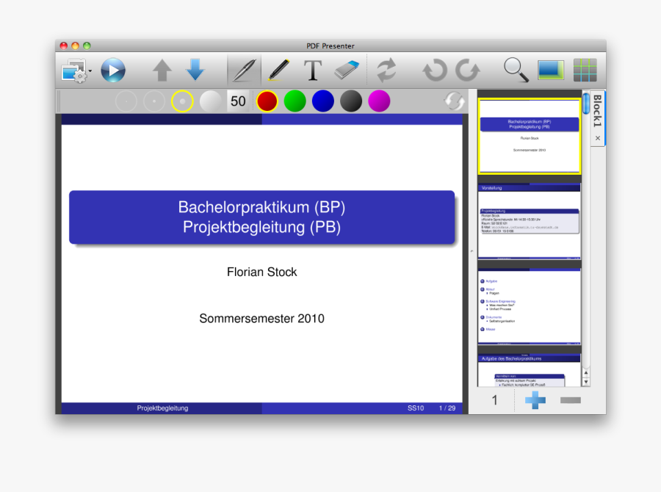Toggle the currently highlighted large pen size

click(x=182, y=101)
